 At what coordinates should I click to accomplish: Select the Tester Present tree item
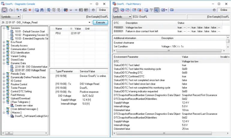(18, 88)
